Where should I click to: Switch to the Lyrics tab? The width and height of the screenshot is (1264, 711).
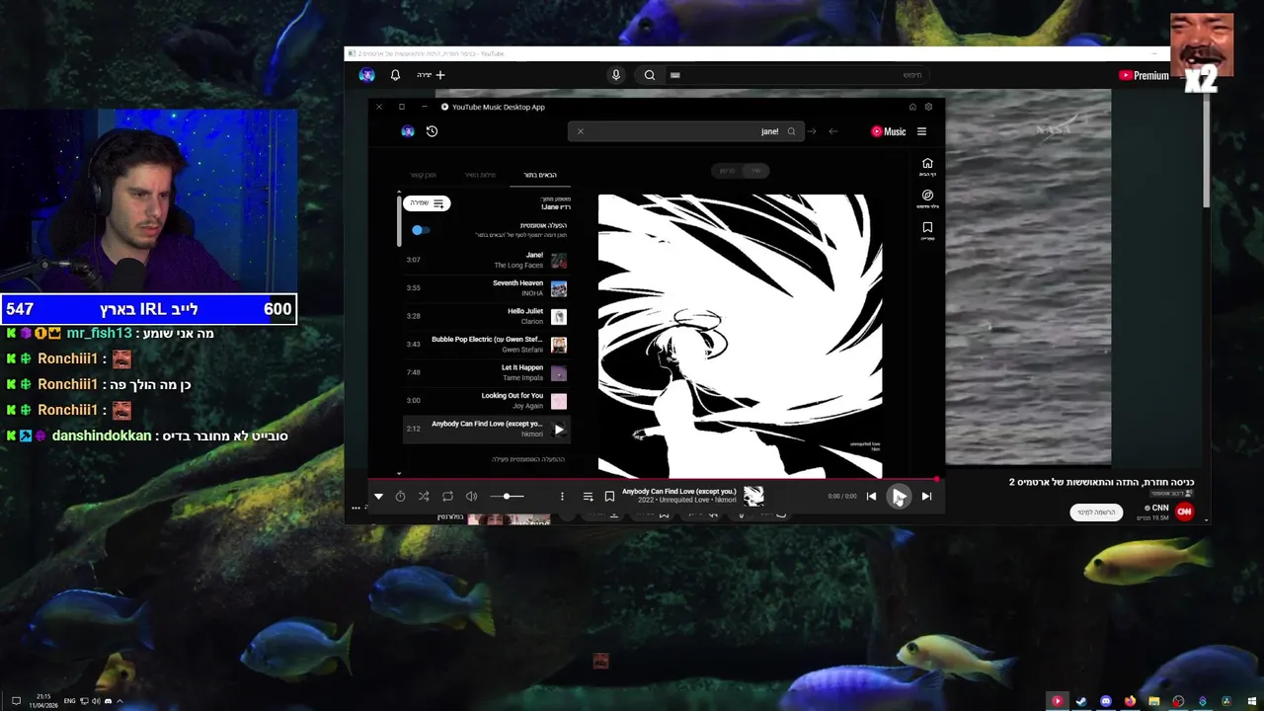(480, 175)
